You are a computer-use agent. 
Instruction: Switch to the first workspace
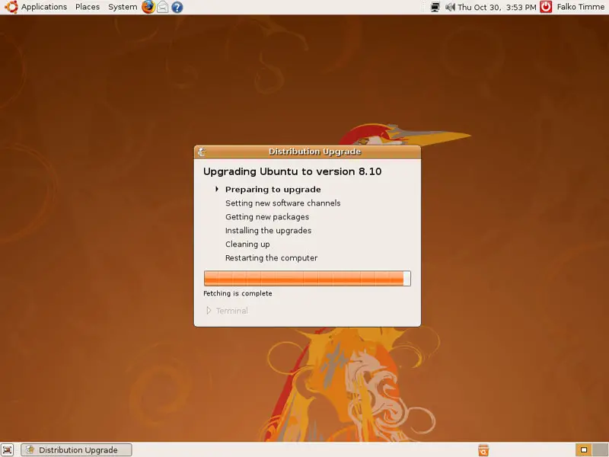coord(583,449)
